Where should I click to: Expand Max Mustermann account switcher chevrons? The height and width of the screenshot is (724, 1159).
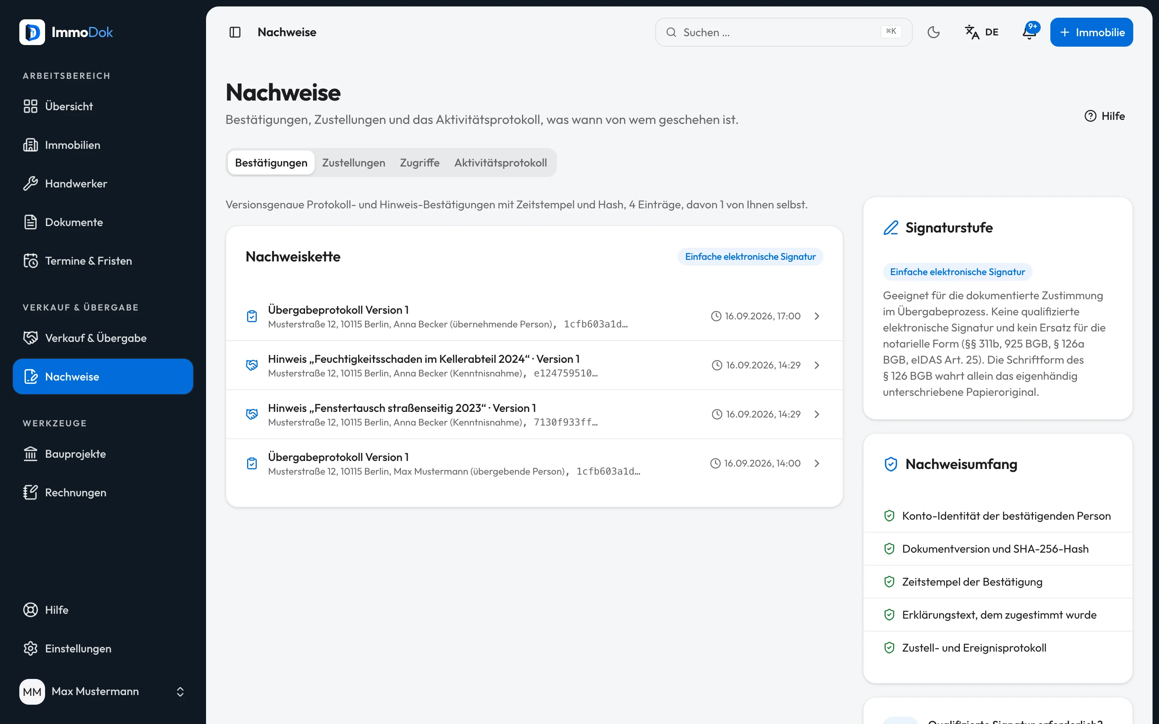[x=180, y=691]
